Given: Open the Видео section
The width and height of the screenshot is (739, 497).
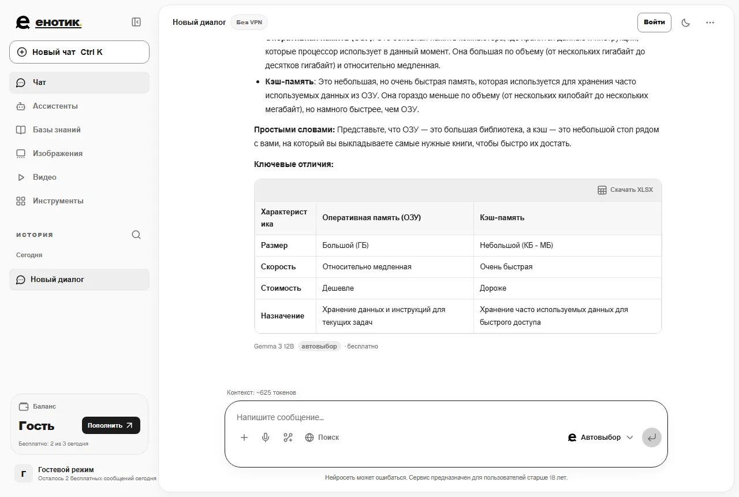Looking at the screenshot, I should coord(79,177).
